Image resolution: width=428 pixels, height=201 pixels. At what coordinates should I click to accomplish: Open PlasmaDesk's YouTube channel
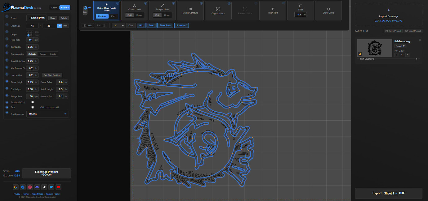click(58, 187)
